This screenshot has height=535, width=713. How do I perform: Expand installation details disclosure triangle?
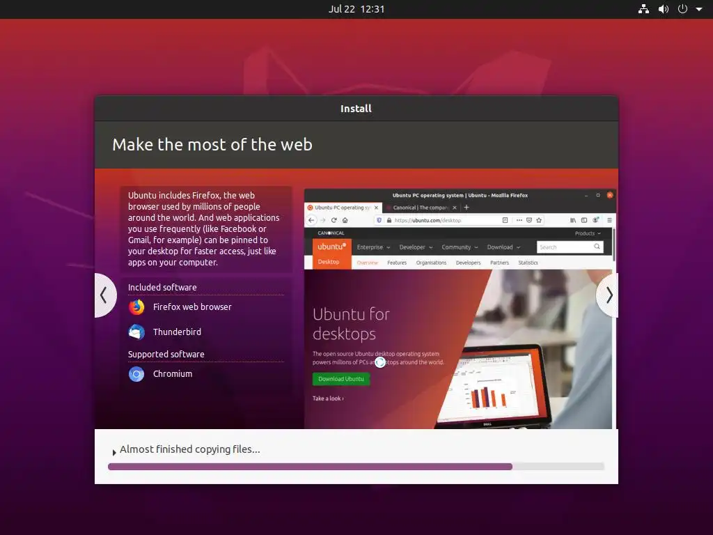[x=114, y=452]
